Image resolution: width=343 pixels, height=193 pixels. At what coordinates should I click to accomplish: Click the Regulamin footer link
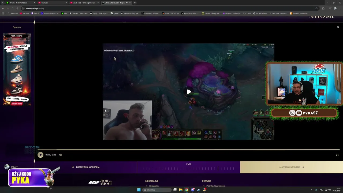(x=154, y=186)
